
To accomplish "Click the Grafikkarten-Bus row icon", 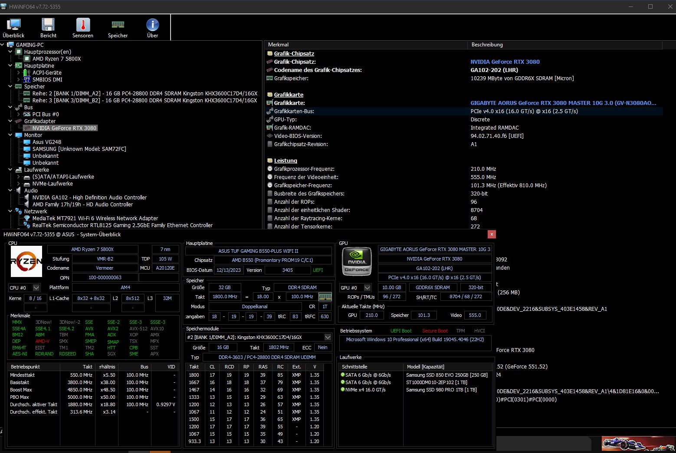I will click(x=270, y=111).
